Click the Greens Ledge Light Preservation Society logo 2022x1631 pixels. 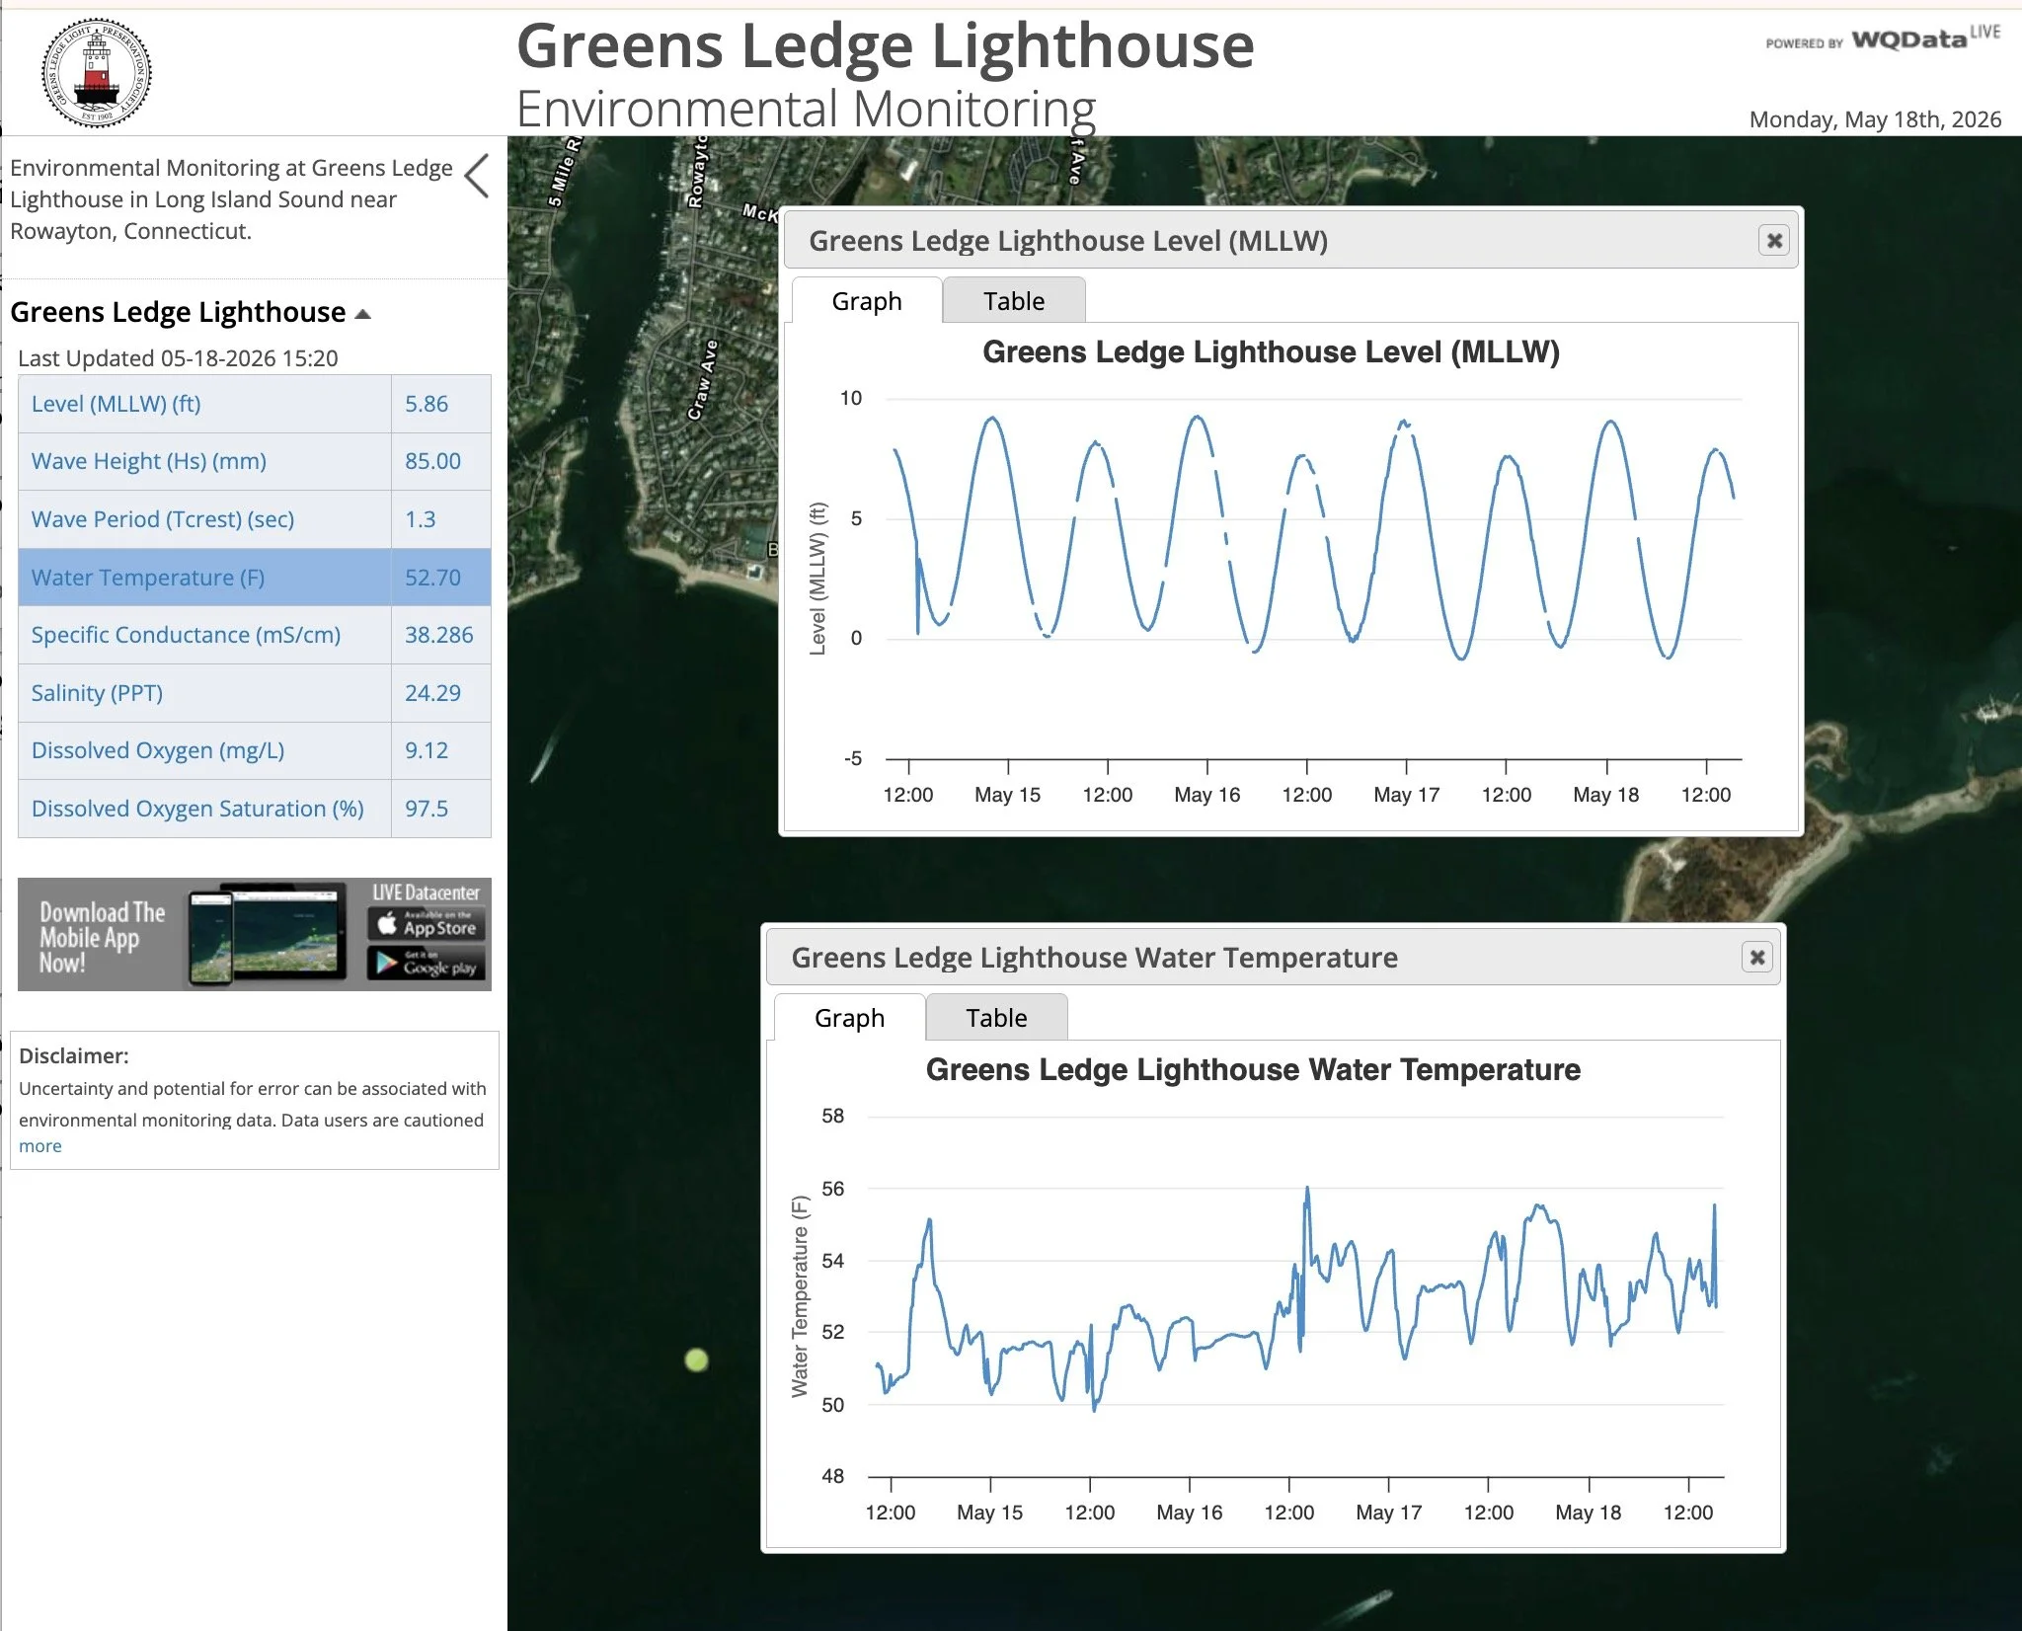pyautogui.click(x=96, y=72)
